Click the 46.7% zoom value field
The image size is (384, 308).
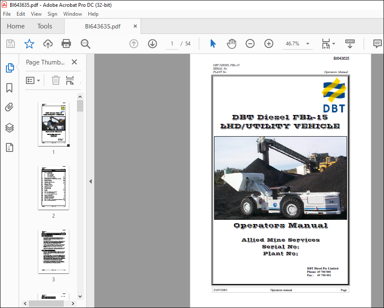pos(292,44)
